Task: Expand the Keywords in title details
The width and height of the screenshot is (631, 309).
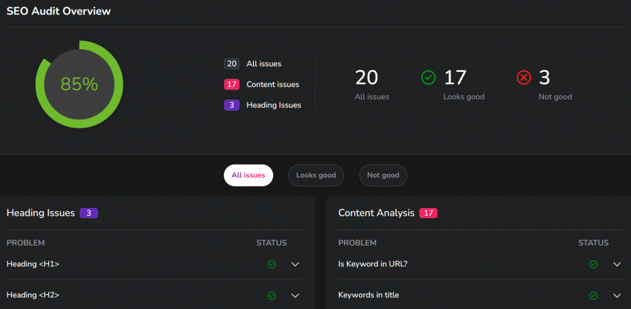Action: [x=617, y=295]
